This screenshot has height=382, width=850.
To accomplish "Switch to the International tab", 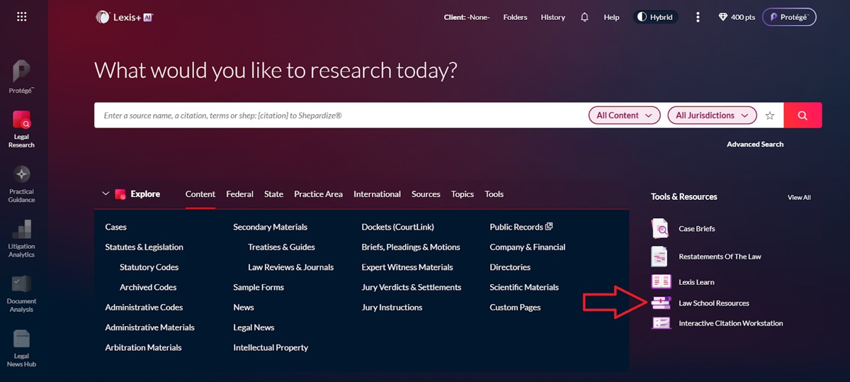I will pos(377,194).
